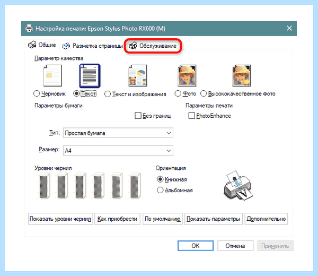Choose Книжная orientation

click(160, 179)
